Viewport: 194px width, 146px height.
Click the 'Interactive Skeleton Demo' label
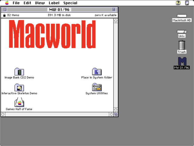(x=19, y=93)
